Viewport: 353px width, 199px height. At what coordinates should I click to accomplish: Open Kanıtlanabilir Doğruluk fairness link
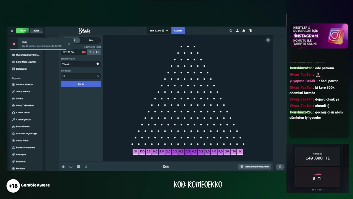(x=255, y=167)
